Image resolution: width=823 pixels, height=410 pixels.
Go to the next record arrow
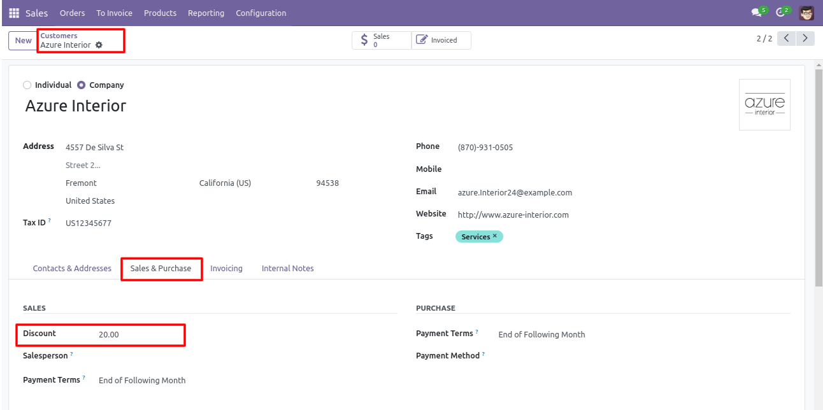click(806, 38)
